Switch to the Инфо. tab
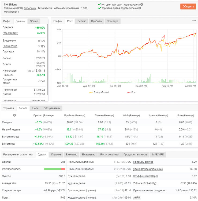Viewport: 198px width, 201px height. [x=7, y=21]
